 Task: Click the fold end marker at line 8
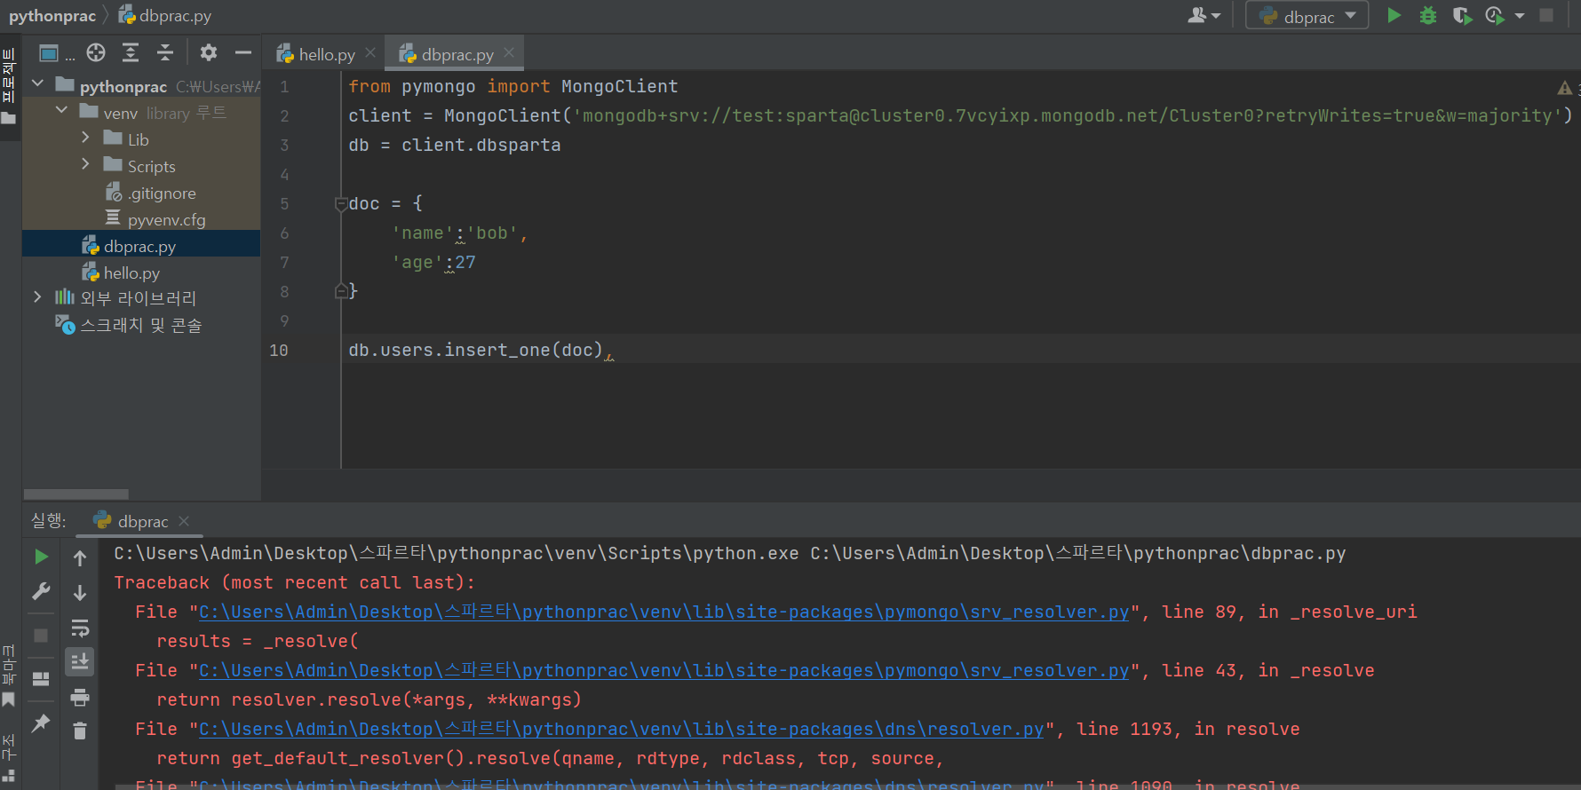click(341, 291)
